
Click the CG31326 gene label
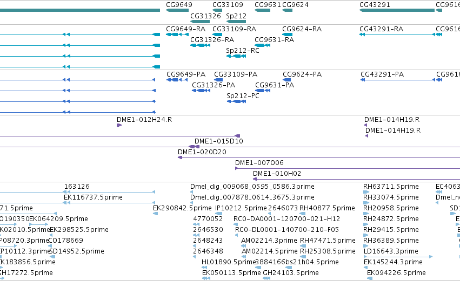[205, 16]
